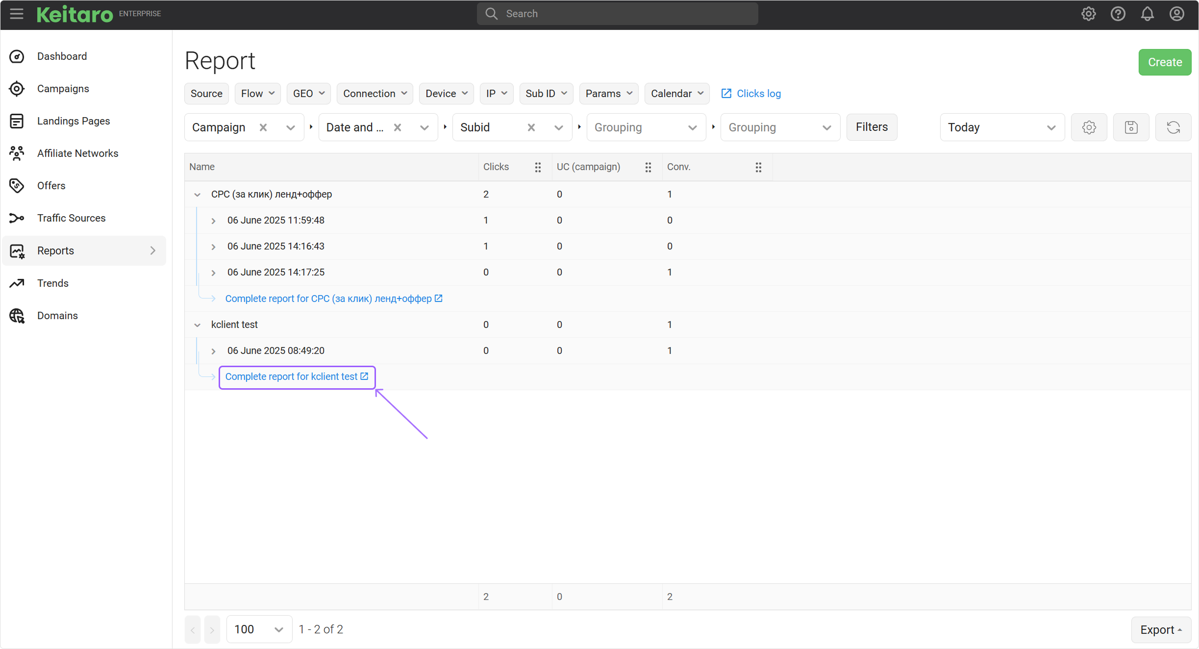This screenshot has height=649, width=1199.
Task: Open the Device dropdown
Action: coord(447,94)
